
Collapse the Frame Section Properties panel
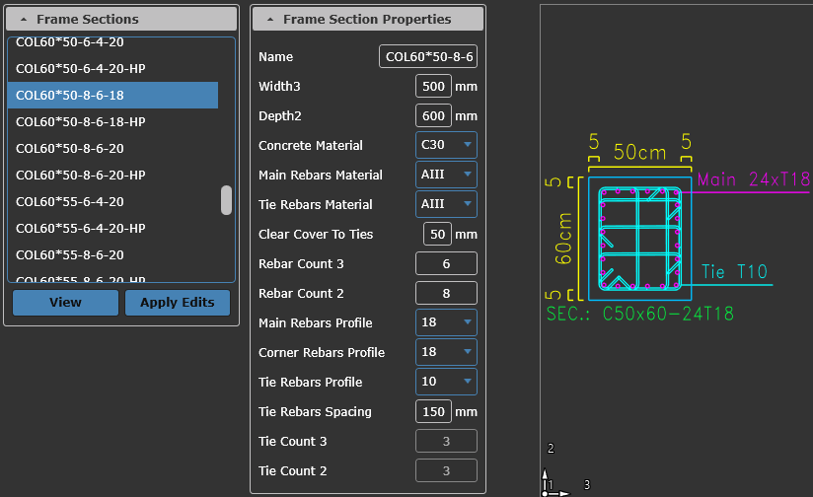tap(367, 19)
